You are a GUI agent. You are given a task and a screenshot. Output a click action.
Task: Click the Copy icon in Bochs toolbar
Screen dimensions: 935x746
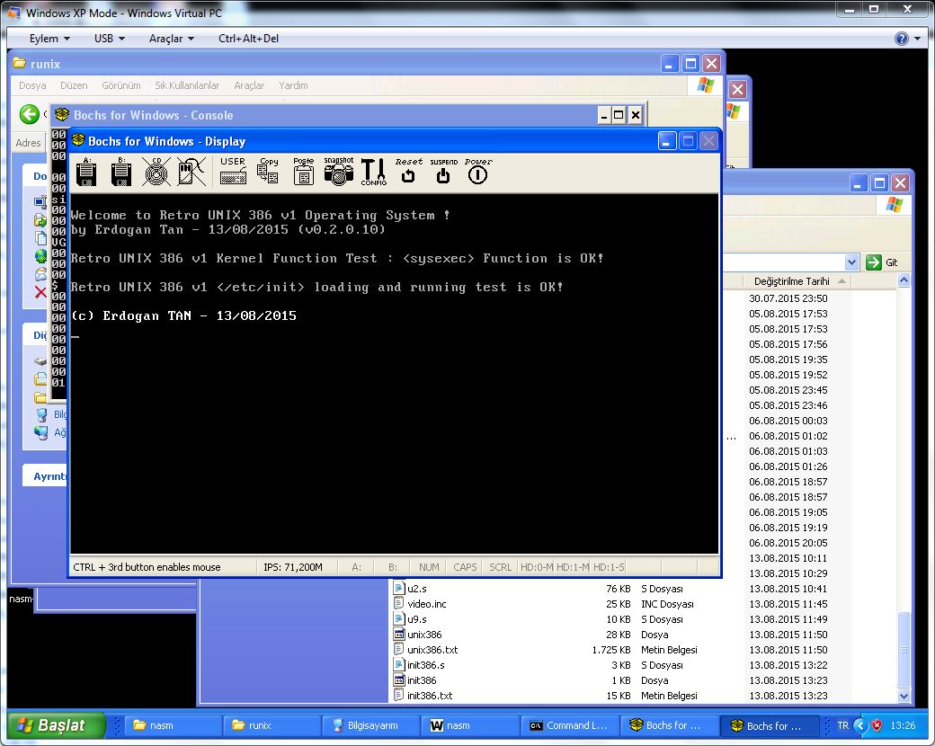click(268, 172)
